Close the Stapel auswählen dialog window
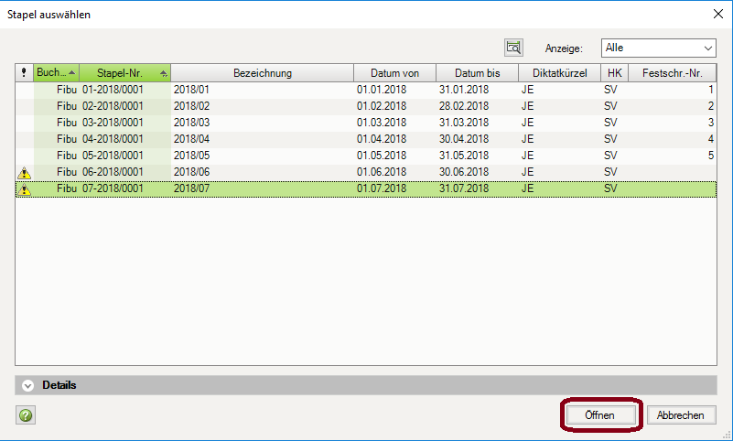 (x=717, y=14)
